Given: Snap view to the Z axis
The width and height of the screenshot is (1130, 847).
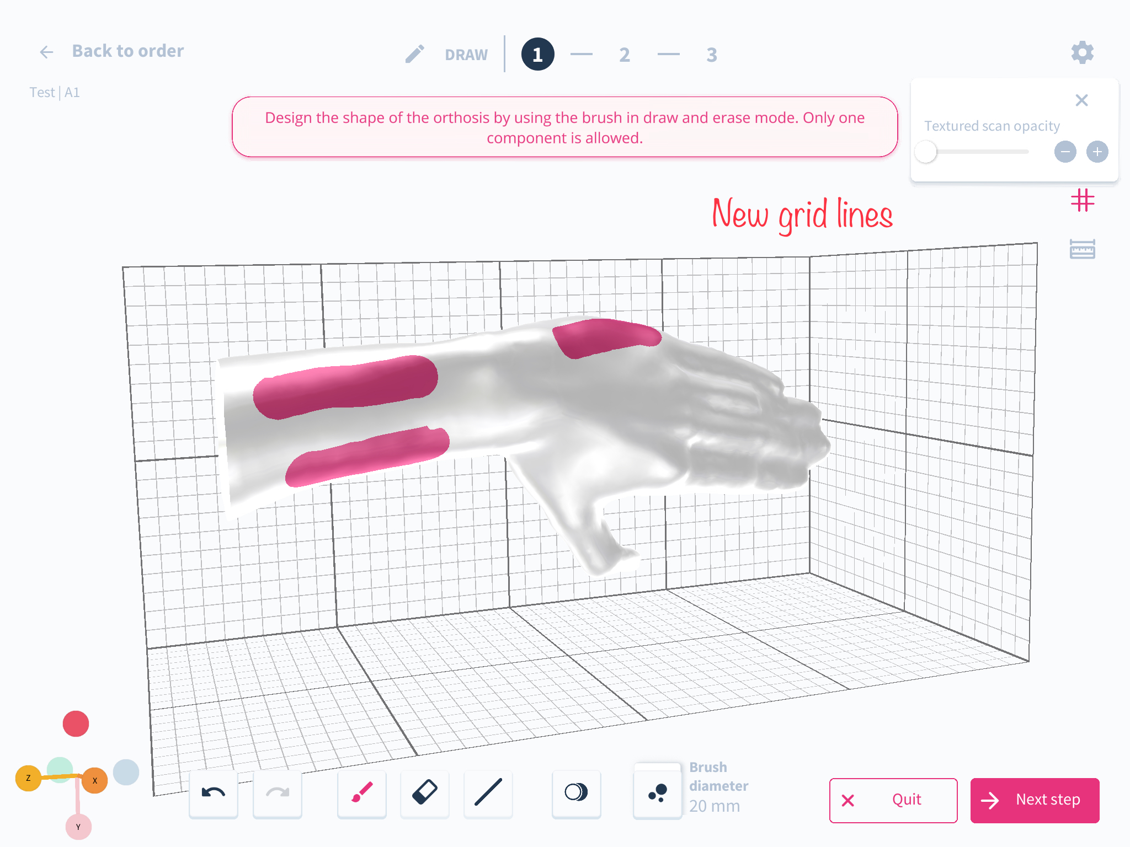Looking at the screenshot, I should [x=28, y=778].
